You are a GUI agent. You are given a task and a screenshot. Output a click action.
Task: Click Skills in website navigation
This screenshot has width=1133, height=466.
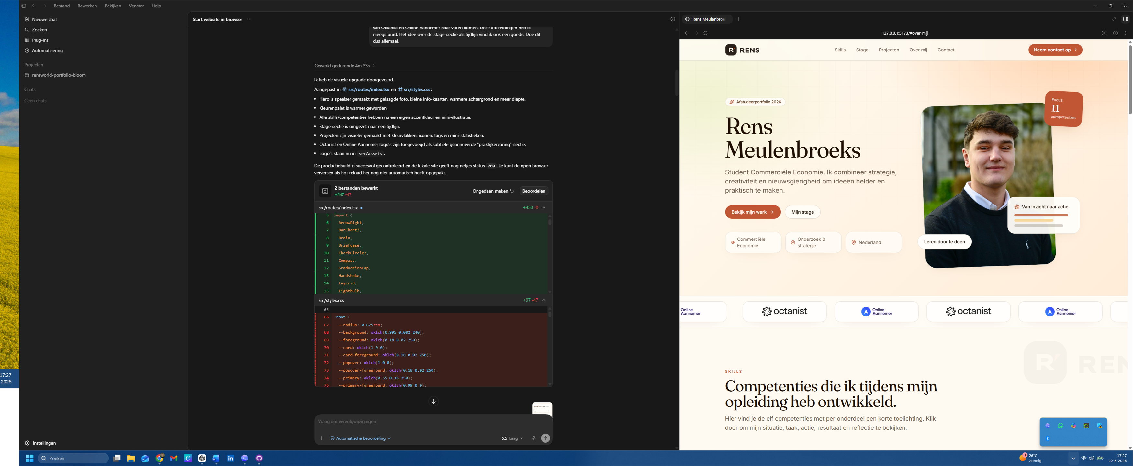click(x=840, y=50)
